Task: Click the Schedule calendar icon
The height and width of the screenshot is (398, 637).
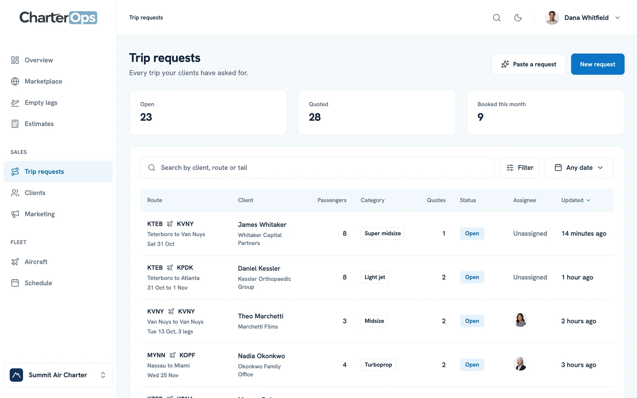Action: pos(15,283)
